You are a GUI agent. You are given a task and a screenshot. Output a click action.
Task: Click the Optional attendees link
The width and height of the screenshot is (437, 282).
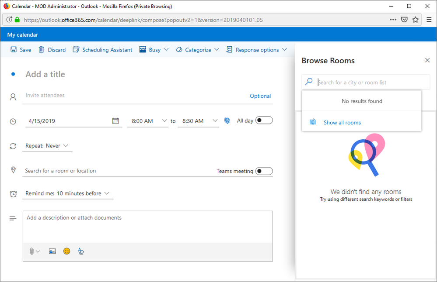pos(260,96)
